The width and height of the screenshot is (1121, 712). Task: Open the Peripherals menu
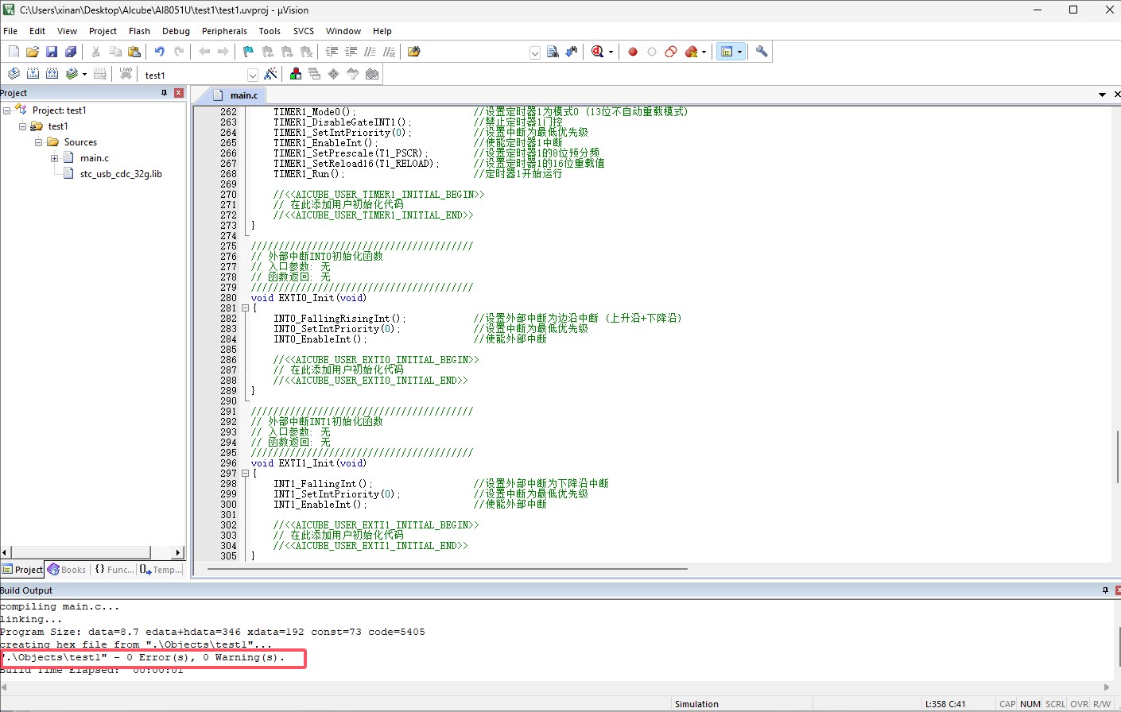pos(224,31)
